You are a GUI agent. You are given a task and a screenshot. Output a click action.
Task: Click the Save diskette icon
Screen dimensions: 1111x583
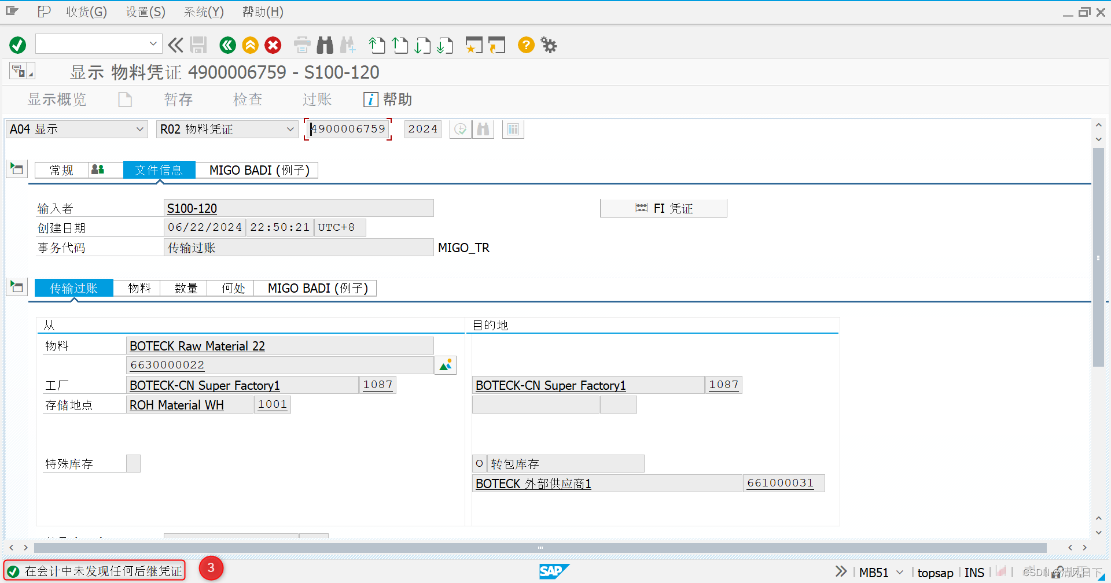click(198, 45)
